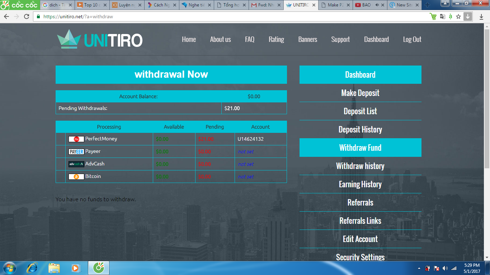Open Rating in the site navigation

point(276,39)
